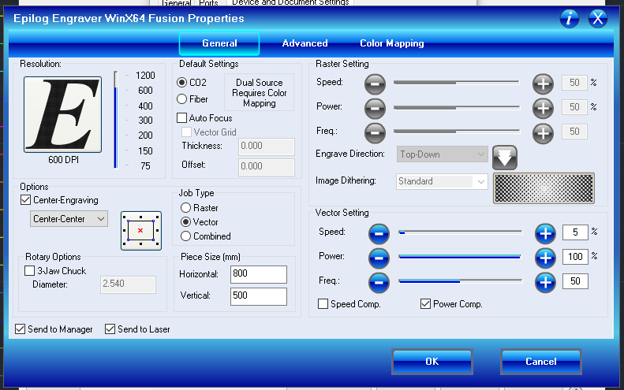The width and height of the screenshot is (624, 390).
Task: Open the Engrave Direction dropdown
Action: 442,154
